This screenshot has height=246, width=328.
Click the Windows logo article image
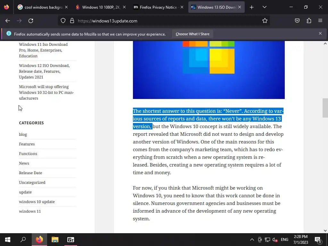[x=209, y=70]
